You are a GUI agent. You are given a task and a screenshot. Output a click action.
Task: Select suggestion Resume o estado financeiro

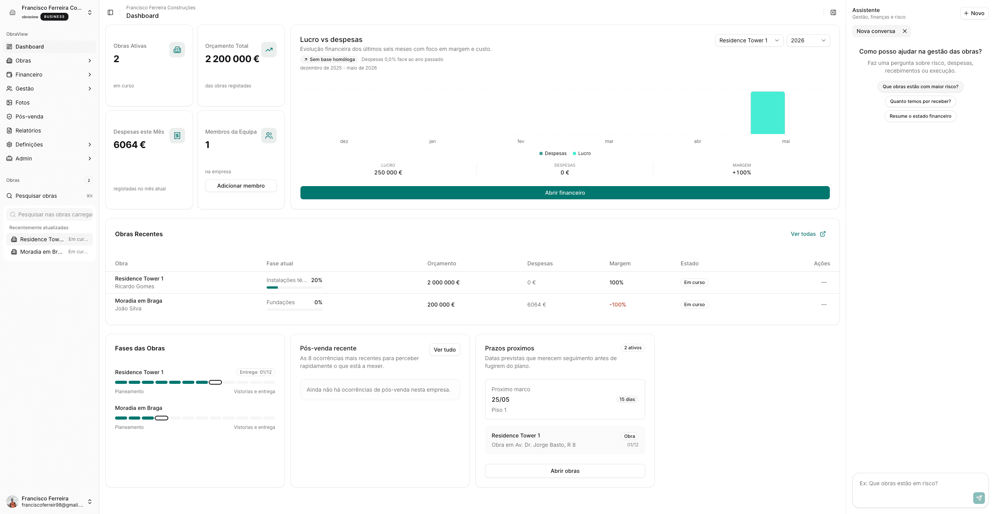point(920,116)
